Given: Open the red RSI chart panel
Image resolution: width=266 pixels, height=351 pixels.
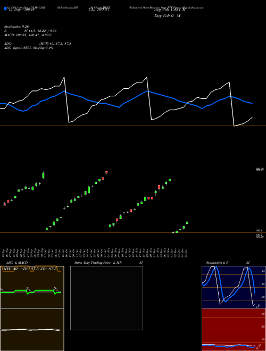Looking at the screenshot, I should click(x=234, y=330).
